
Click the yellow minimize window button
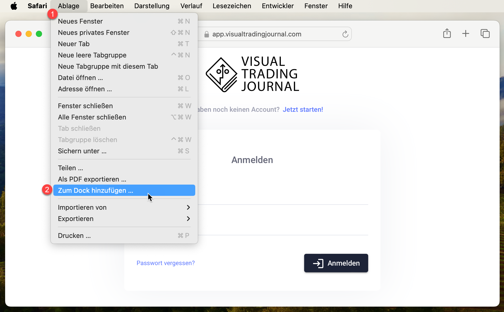[29, 34]
